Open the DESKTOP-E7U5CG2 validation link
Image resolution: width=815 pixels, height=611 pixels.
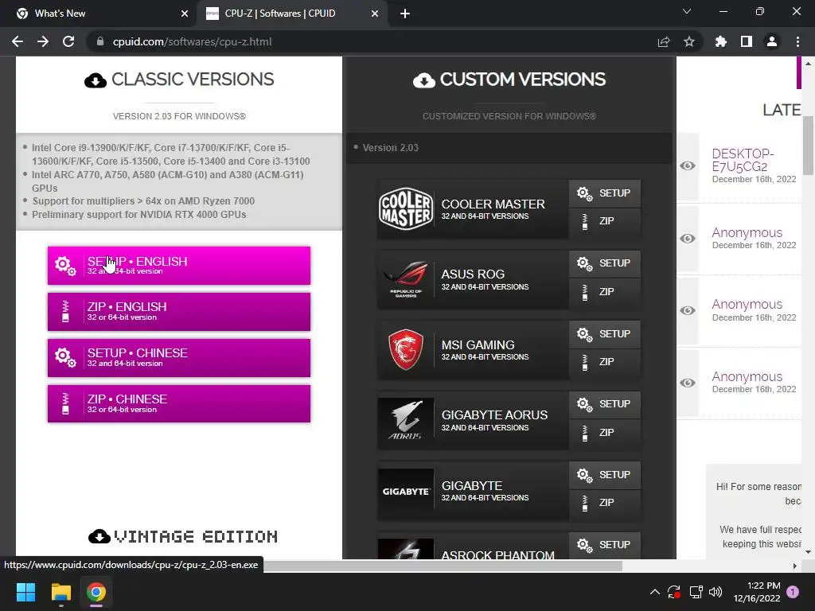pyautogui.click(x=743, y=160)
